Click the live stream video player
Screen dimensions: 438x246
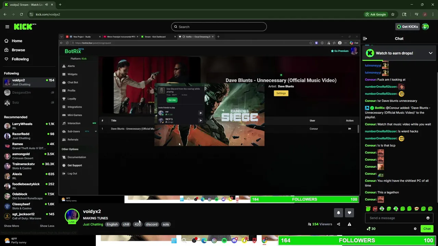(x=209, y=118)
